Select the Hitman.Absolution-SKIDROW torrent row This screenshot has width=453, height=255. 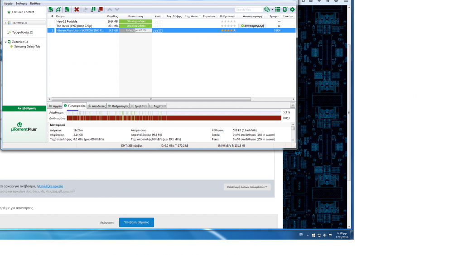pos(171,30)
